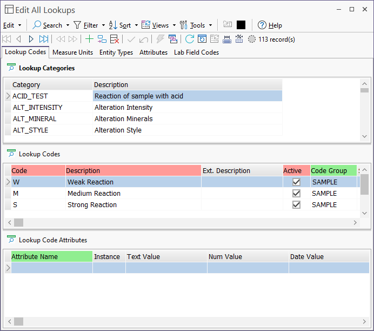The image size is (374, 331).
Task: Click the next page double-arrow icon
Action: (73, 39)
